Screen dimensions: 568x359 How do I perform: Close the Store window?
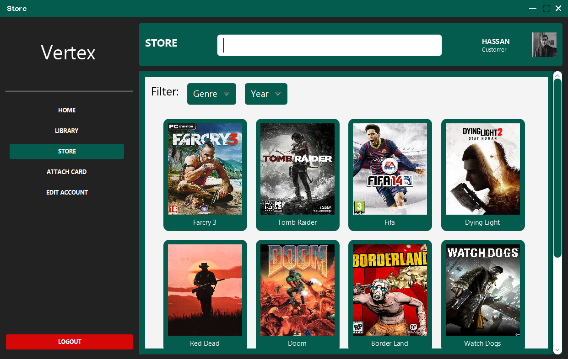[558, 8]
